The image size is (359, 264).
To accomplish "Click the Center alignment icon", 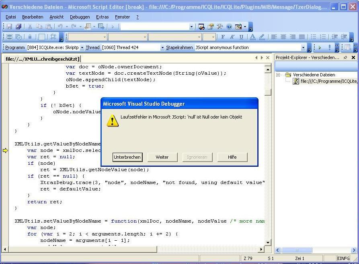I will 283,37.
